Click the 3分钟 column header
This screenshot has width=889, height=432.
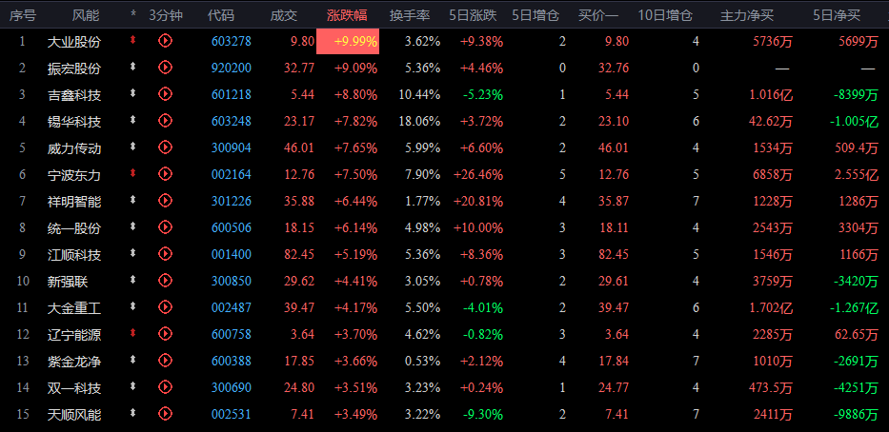(x=166, y=15)
